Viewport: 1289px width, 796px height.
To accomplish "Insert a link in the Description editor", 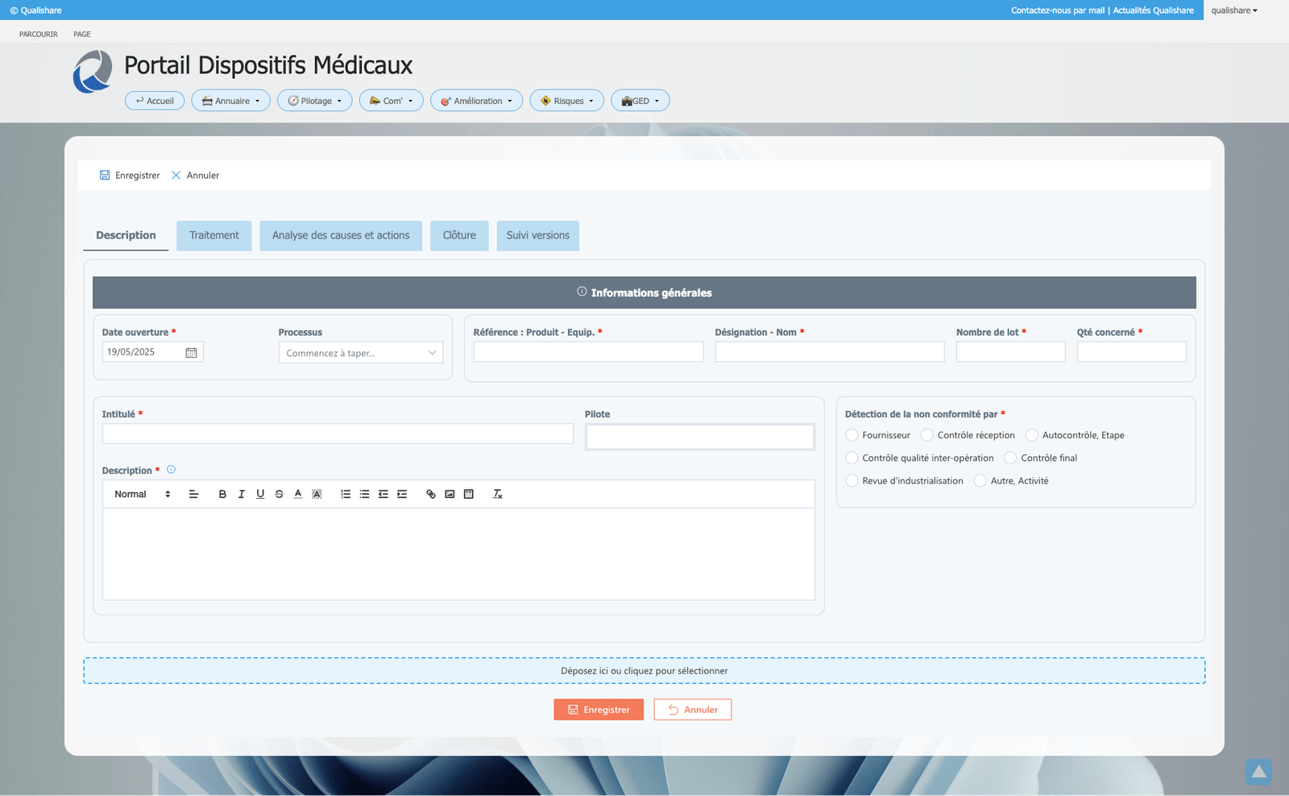I will click(x=431, y=494).
